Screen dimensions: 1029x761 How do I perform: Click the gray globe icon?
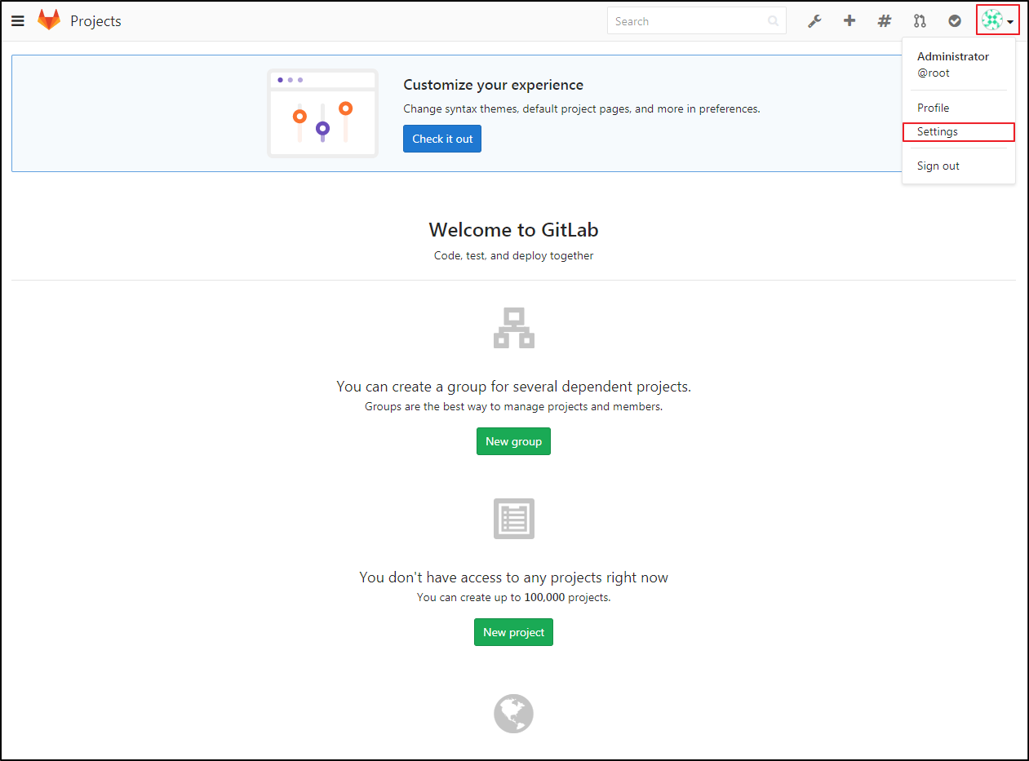point(514,714)
